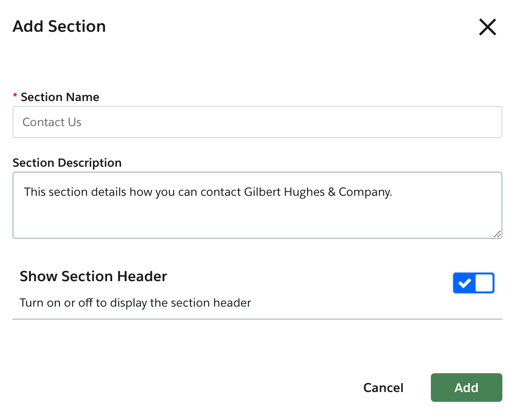
Task: Click the header helper text line
Action: (x=135, y=303)
